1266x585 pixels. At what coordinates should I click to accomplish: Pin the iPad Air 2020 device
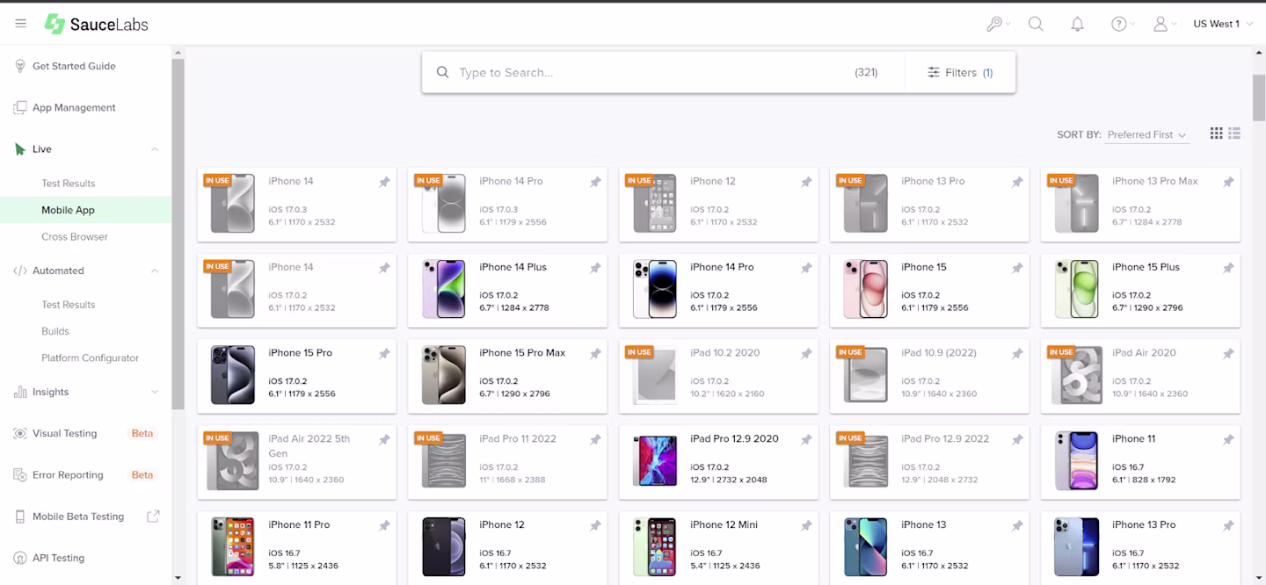click(x=1228, y=354)
